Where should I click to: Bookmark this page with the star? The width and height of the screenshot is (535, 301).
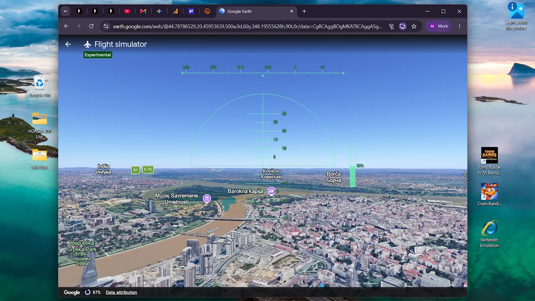[x=414, y=26]
